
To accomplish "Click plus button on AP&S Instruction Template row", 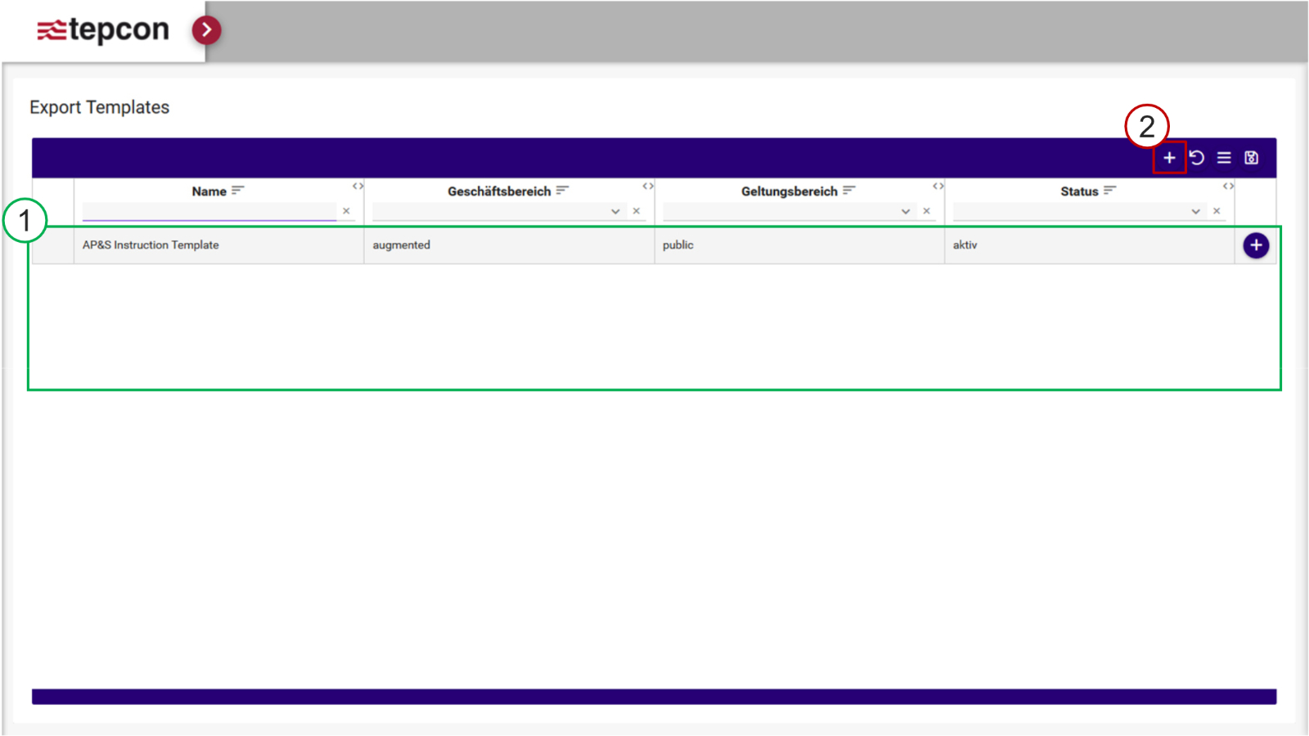I will [1256, 245].
